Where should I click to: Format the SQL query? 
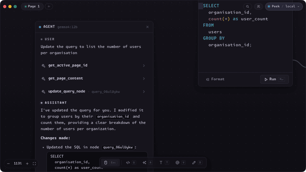215,79
